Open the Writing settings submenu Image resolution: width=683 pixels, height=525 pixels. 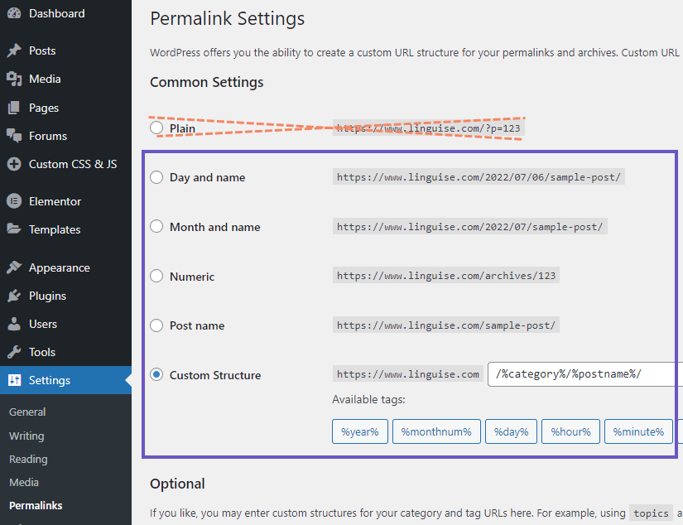tap(26, 436)
